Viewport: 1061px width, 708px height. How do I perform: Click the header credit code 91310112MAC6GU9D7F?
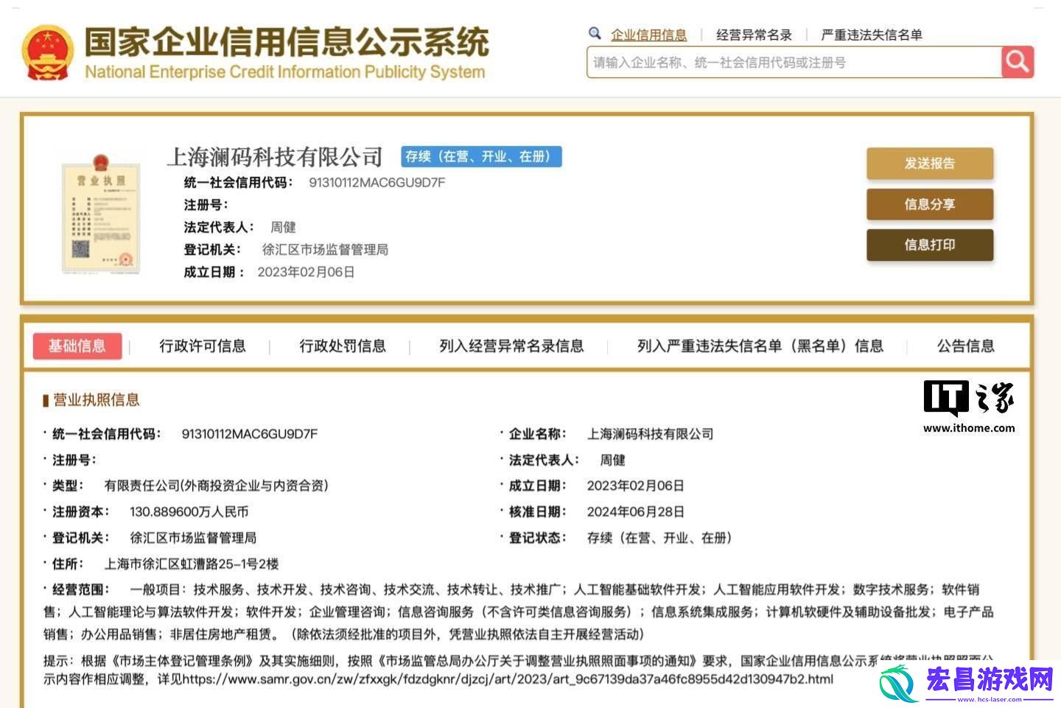(x=377, y=182)
